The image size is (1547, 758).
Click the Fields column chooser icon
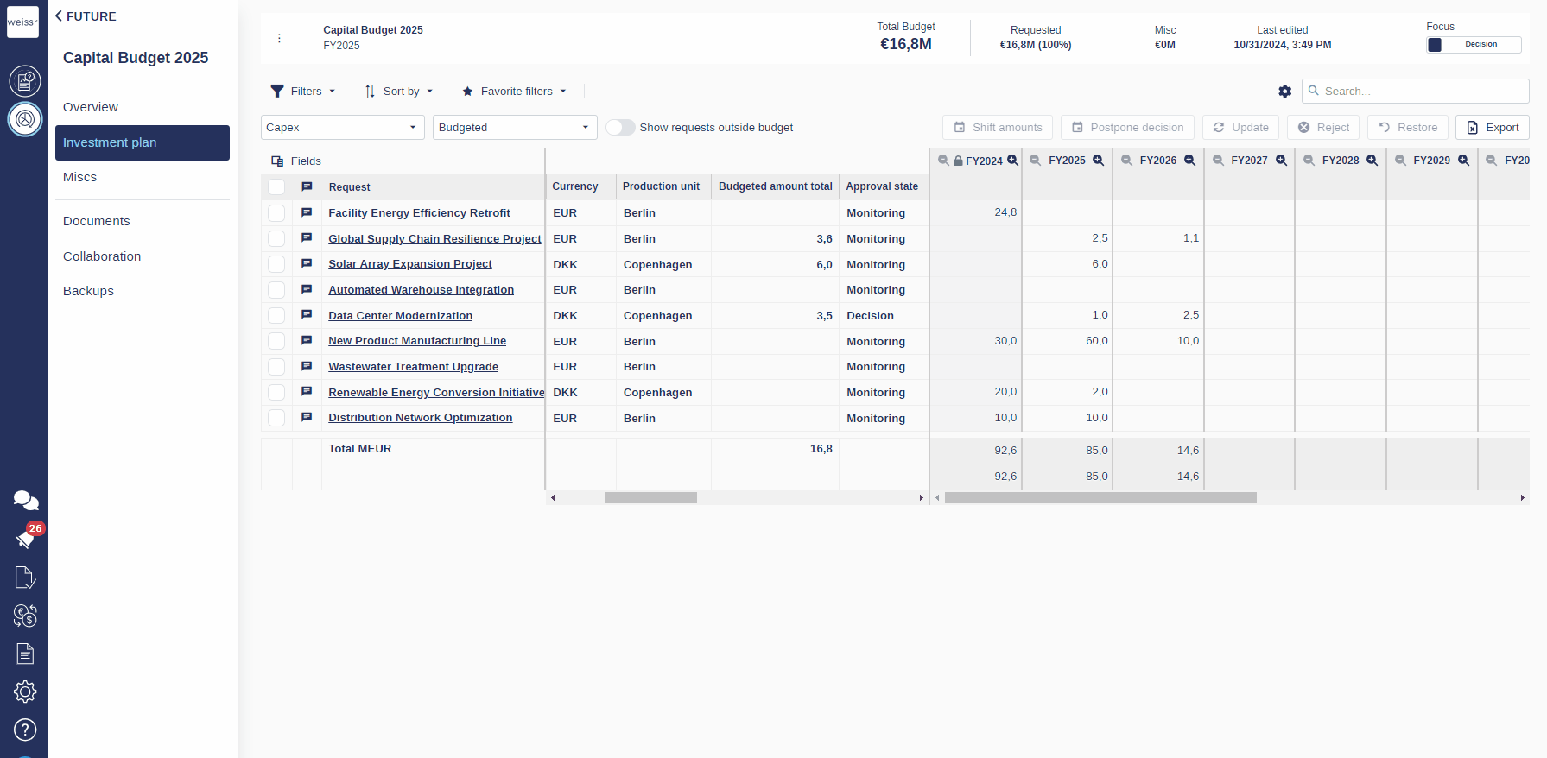pos(277,161)
